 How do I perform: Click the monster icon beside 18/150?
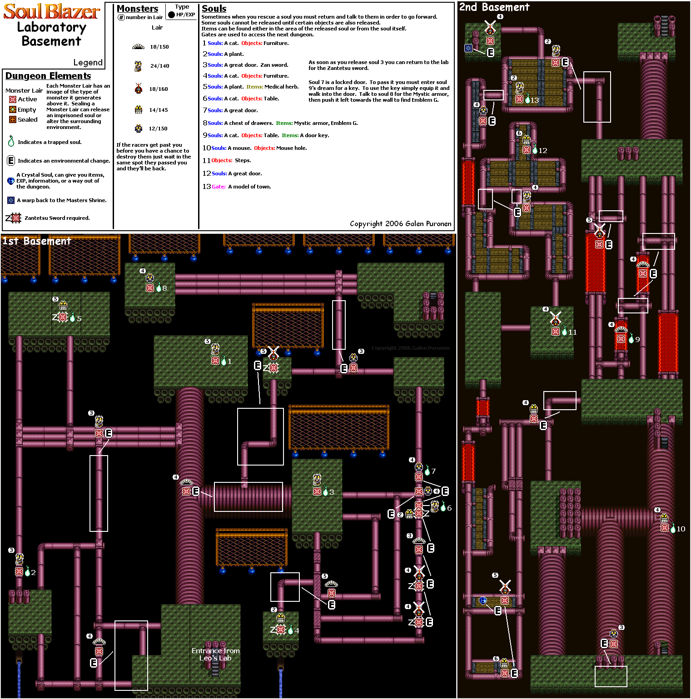(x=138, y=47)
